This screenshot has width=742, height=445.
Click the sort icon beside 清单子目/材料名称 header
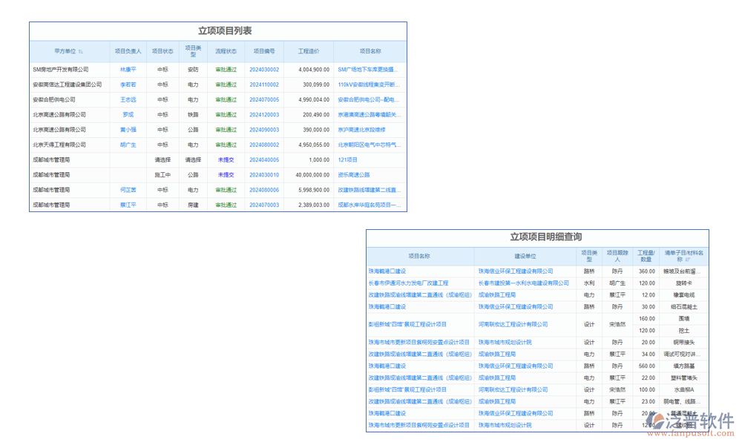point(687,260)
